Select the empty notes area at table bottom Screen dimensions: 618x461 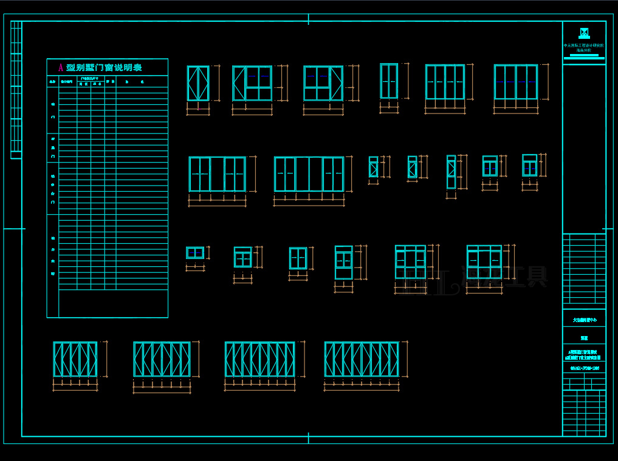[x=113, y=303]
